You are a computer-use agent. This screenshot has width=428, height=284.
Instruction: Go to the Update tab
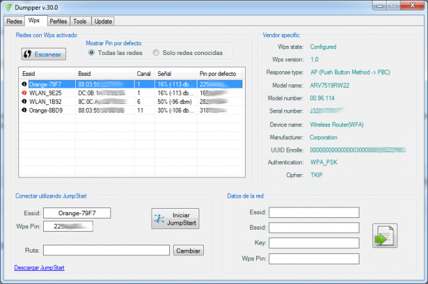pyautogui.click(x=103, y=22)
